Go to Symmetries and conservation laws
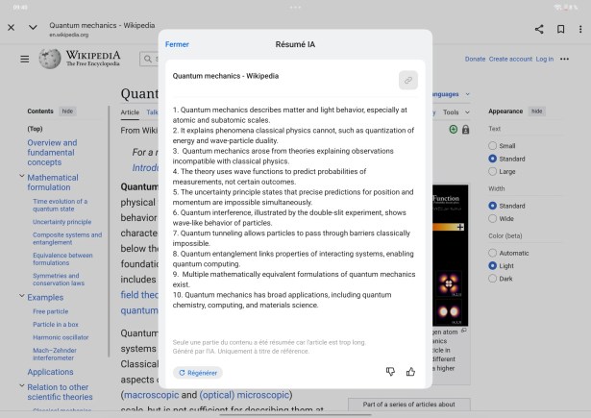The height and width of the screenshot is (418, 591). [59, 280]
